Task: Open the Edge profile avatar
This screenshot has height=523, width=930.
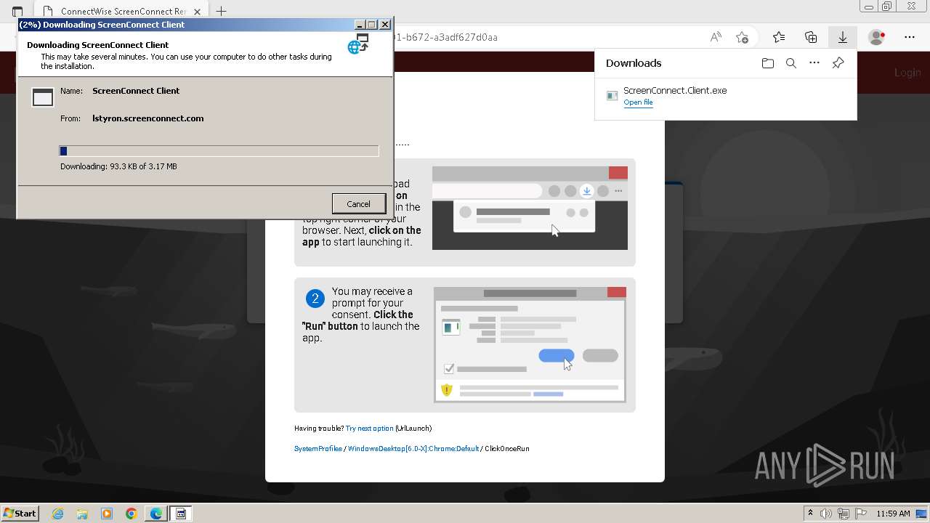Action: [876, 37]
